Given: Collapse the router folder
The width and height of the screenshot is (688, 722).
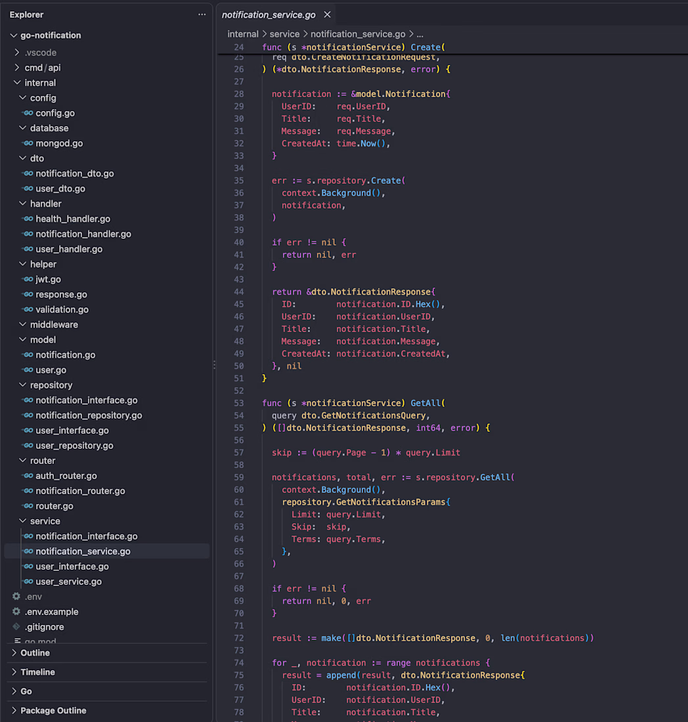Looking at the screenshot, I should click(x=22, y=461).
